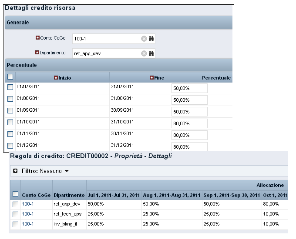This screenshot has width=296, height=239.
Task: Check the row starting 01/07/2011
Action: pos(10,87)
